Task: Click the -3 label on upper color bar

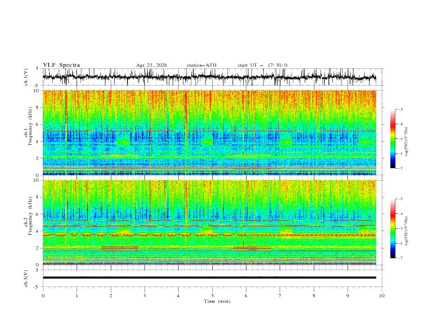Action: 400,109
